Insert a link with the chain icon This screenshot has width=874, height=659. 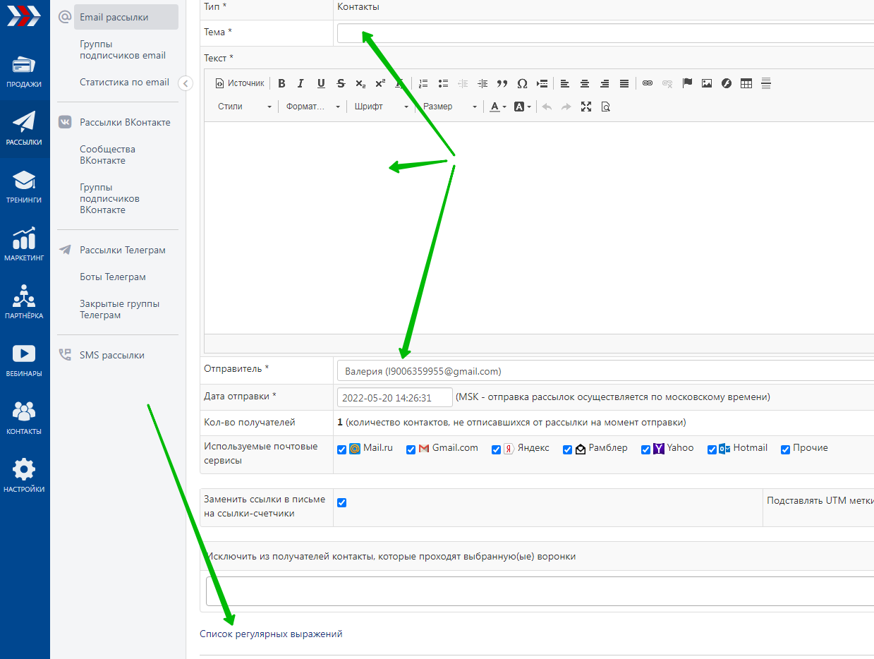pyautogui.click(x=648, y=83)
